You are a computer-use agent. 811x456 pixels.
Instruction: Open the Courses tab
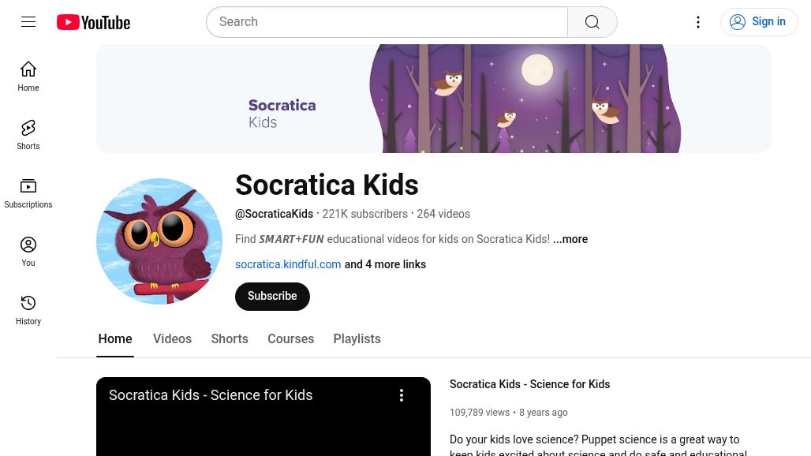pyautogui.click(x=290, y=338)
